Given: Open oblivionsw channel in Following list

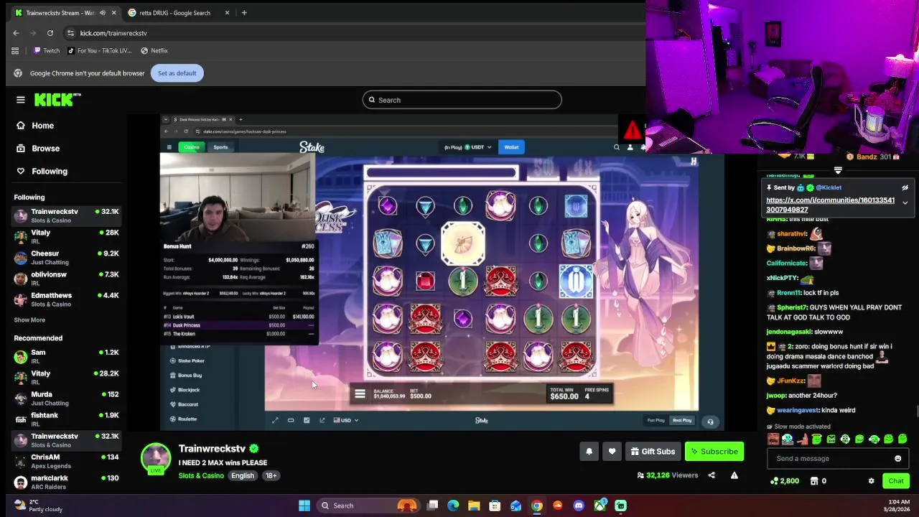Looking at the screenshot, I should coord(66,278).
